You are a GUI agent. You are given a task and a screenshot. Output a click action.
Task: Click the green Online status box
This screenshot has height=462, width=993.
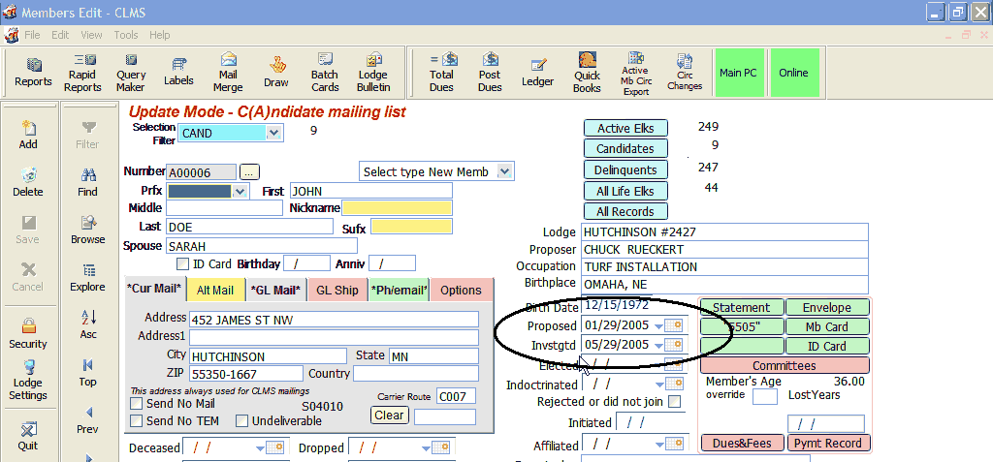click(x=792, y=73)
